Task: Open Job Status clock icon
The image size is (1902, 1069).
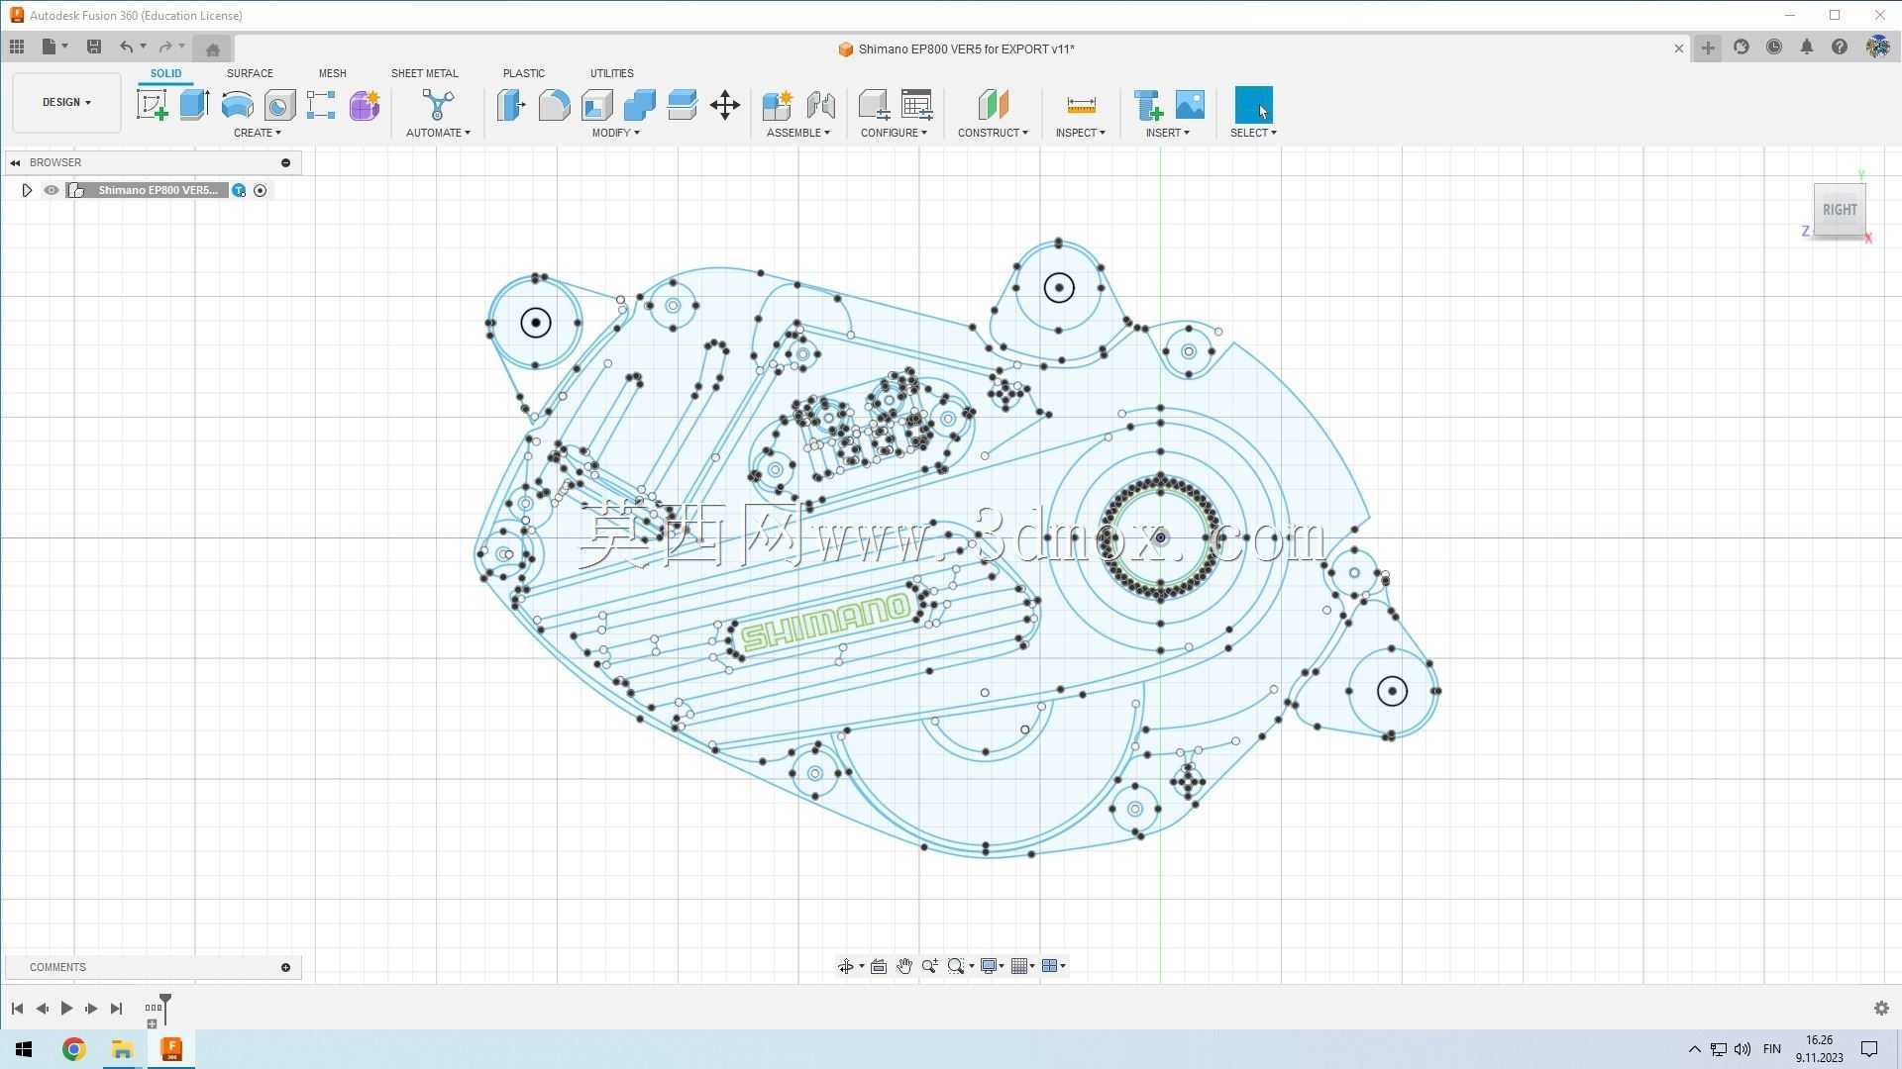Action: pyautogui.click(x=1774, y=47)
